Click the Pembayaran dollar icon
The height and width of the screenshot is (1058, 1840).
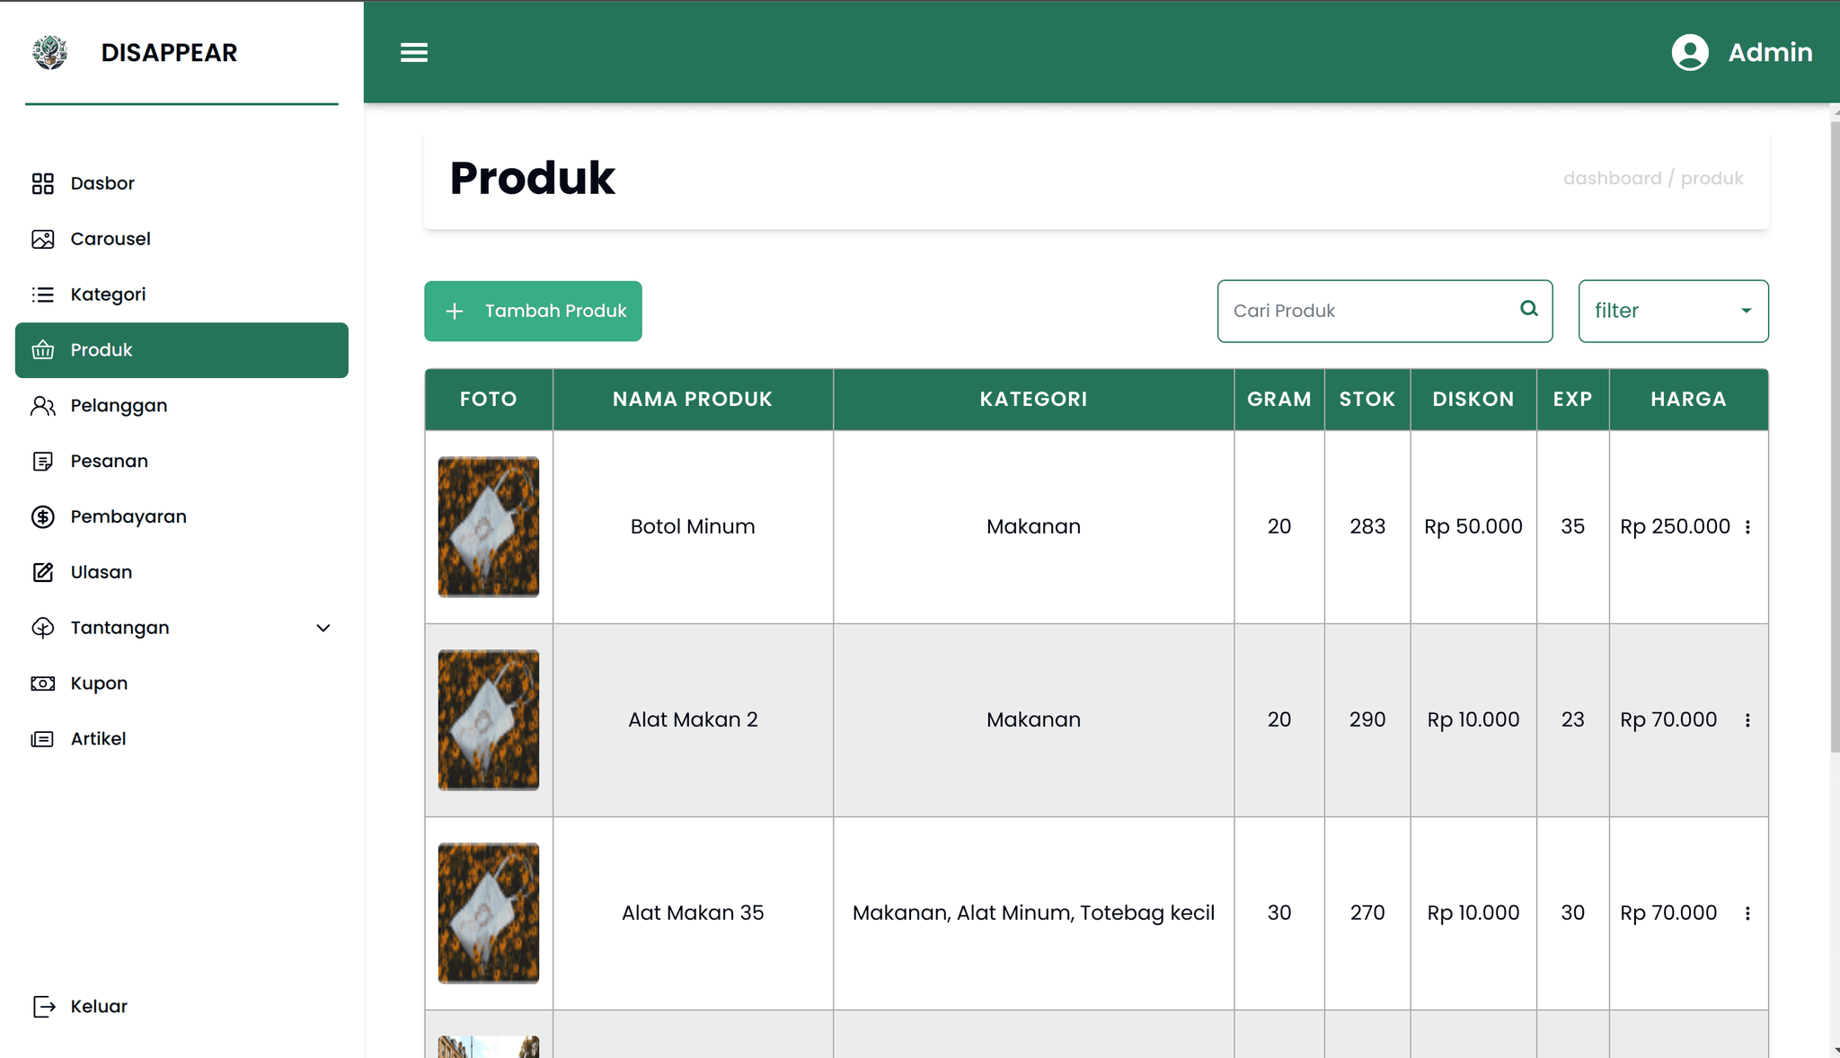[x=42, y=516]
